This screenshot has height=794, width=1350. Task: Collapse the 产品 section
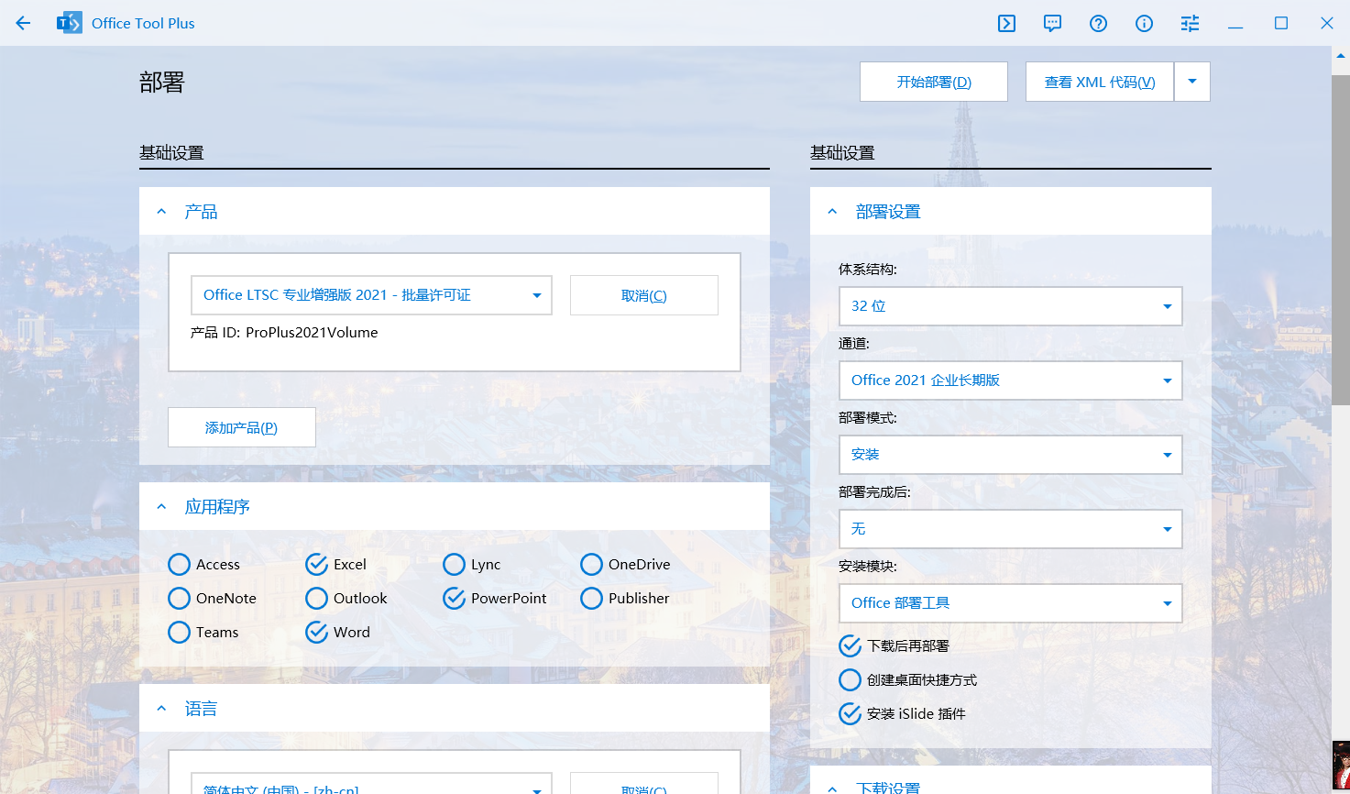click(x=162, y=212)
